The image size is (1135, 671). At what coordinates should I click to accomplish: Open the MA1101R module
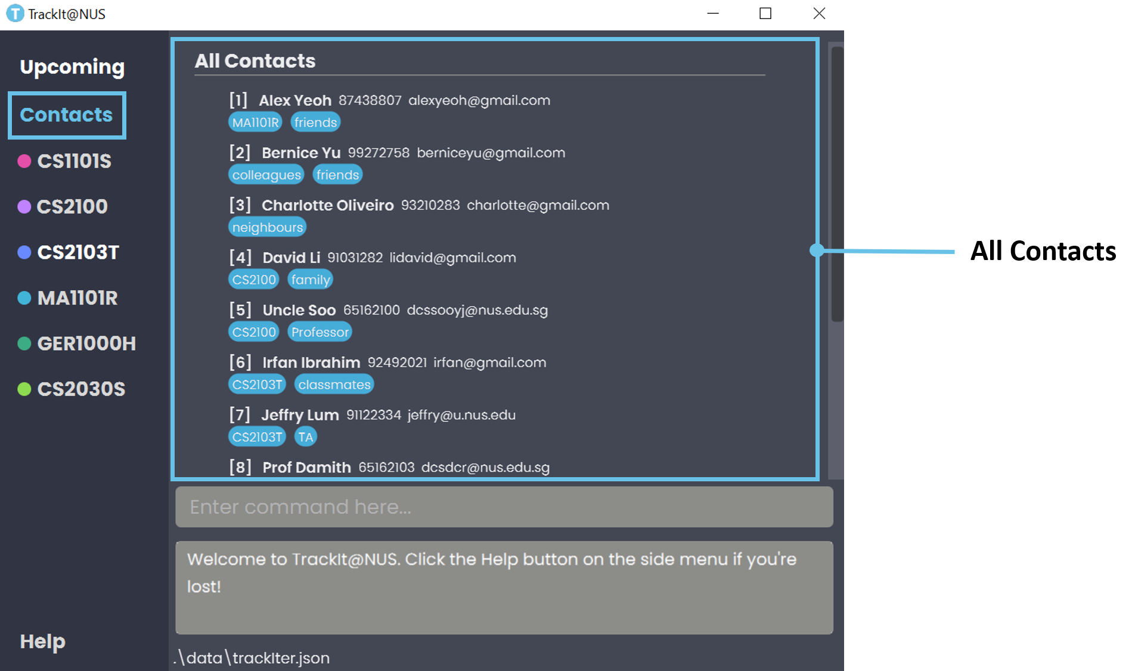(x=77, y=298)
